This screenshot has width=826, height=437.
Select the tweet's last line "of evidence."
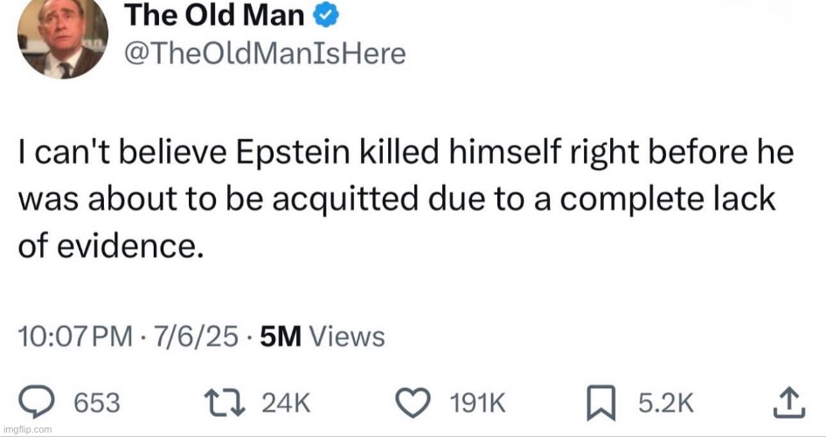(111, 246)
